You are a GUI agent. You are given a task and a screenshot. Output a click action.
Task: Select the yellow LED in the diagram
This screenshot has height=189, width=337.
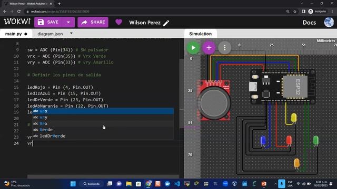coord(294,118)
